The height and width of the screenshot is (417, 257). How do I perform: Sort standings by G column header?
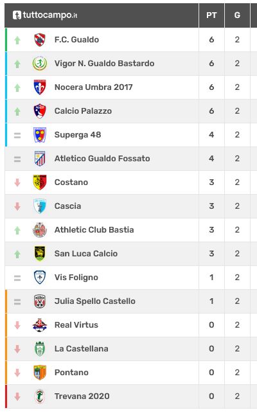point(237,15)
